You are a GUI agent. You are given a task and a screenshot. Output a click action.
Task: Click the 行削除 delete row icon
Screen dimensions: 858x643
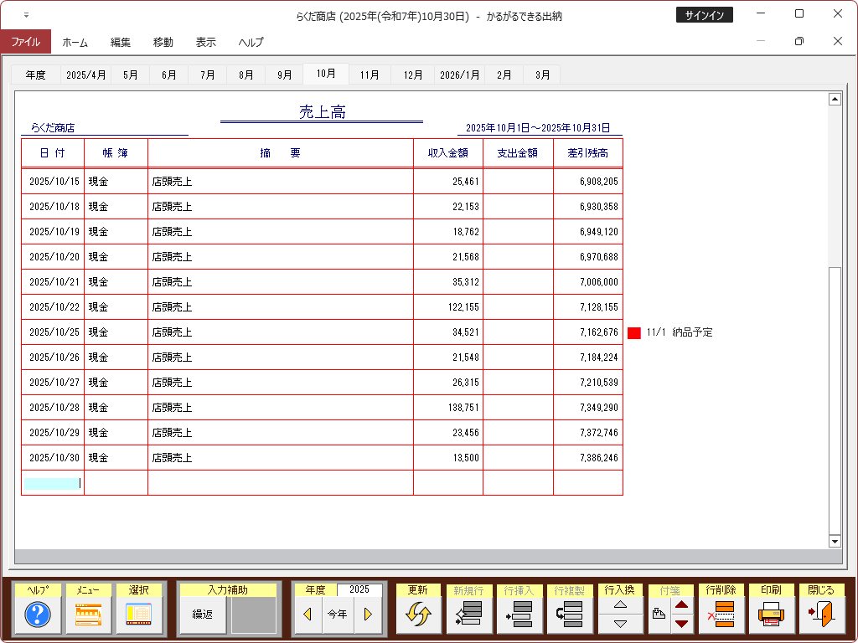click(721, 615)
